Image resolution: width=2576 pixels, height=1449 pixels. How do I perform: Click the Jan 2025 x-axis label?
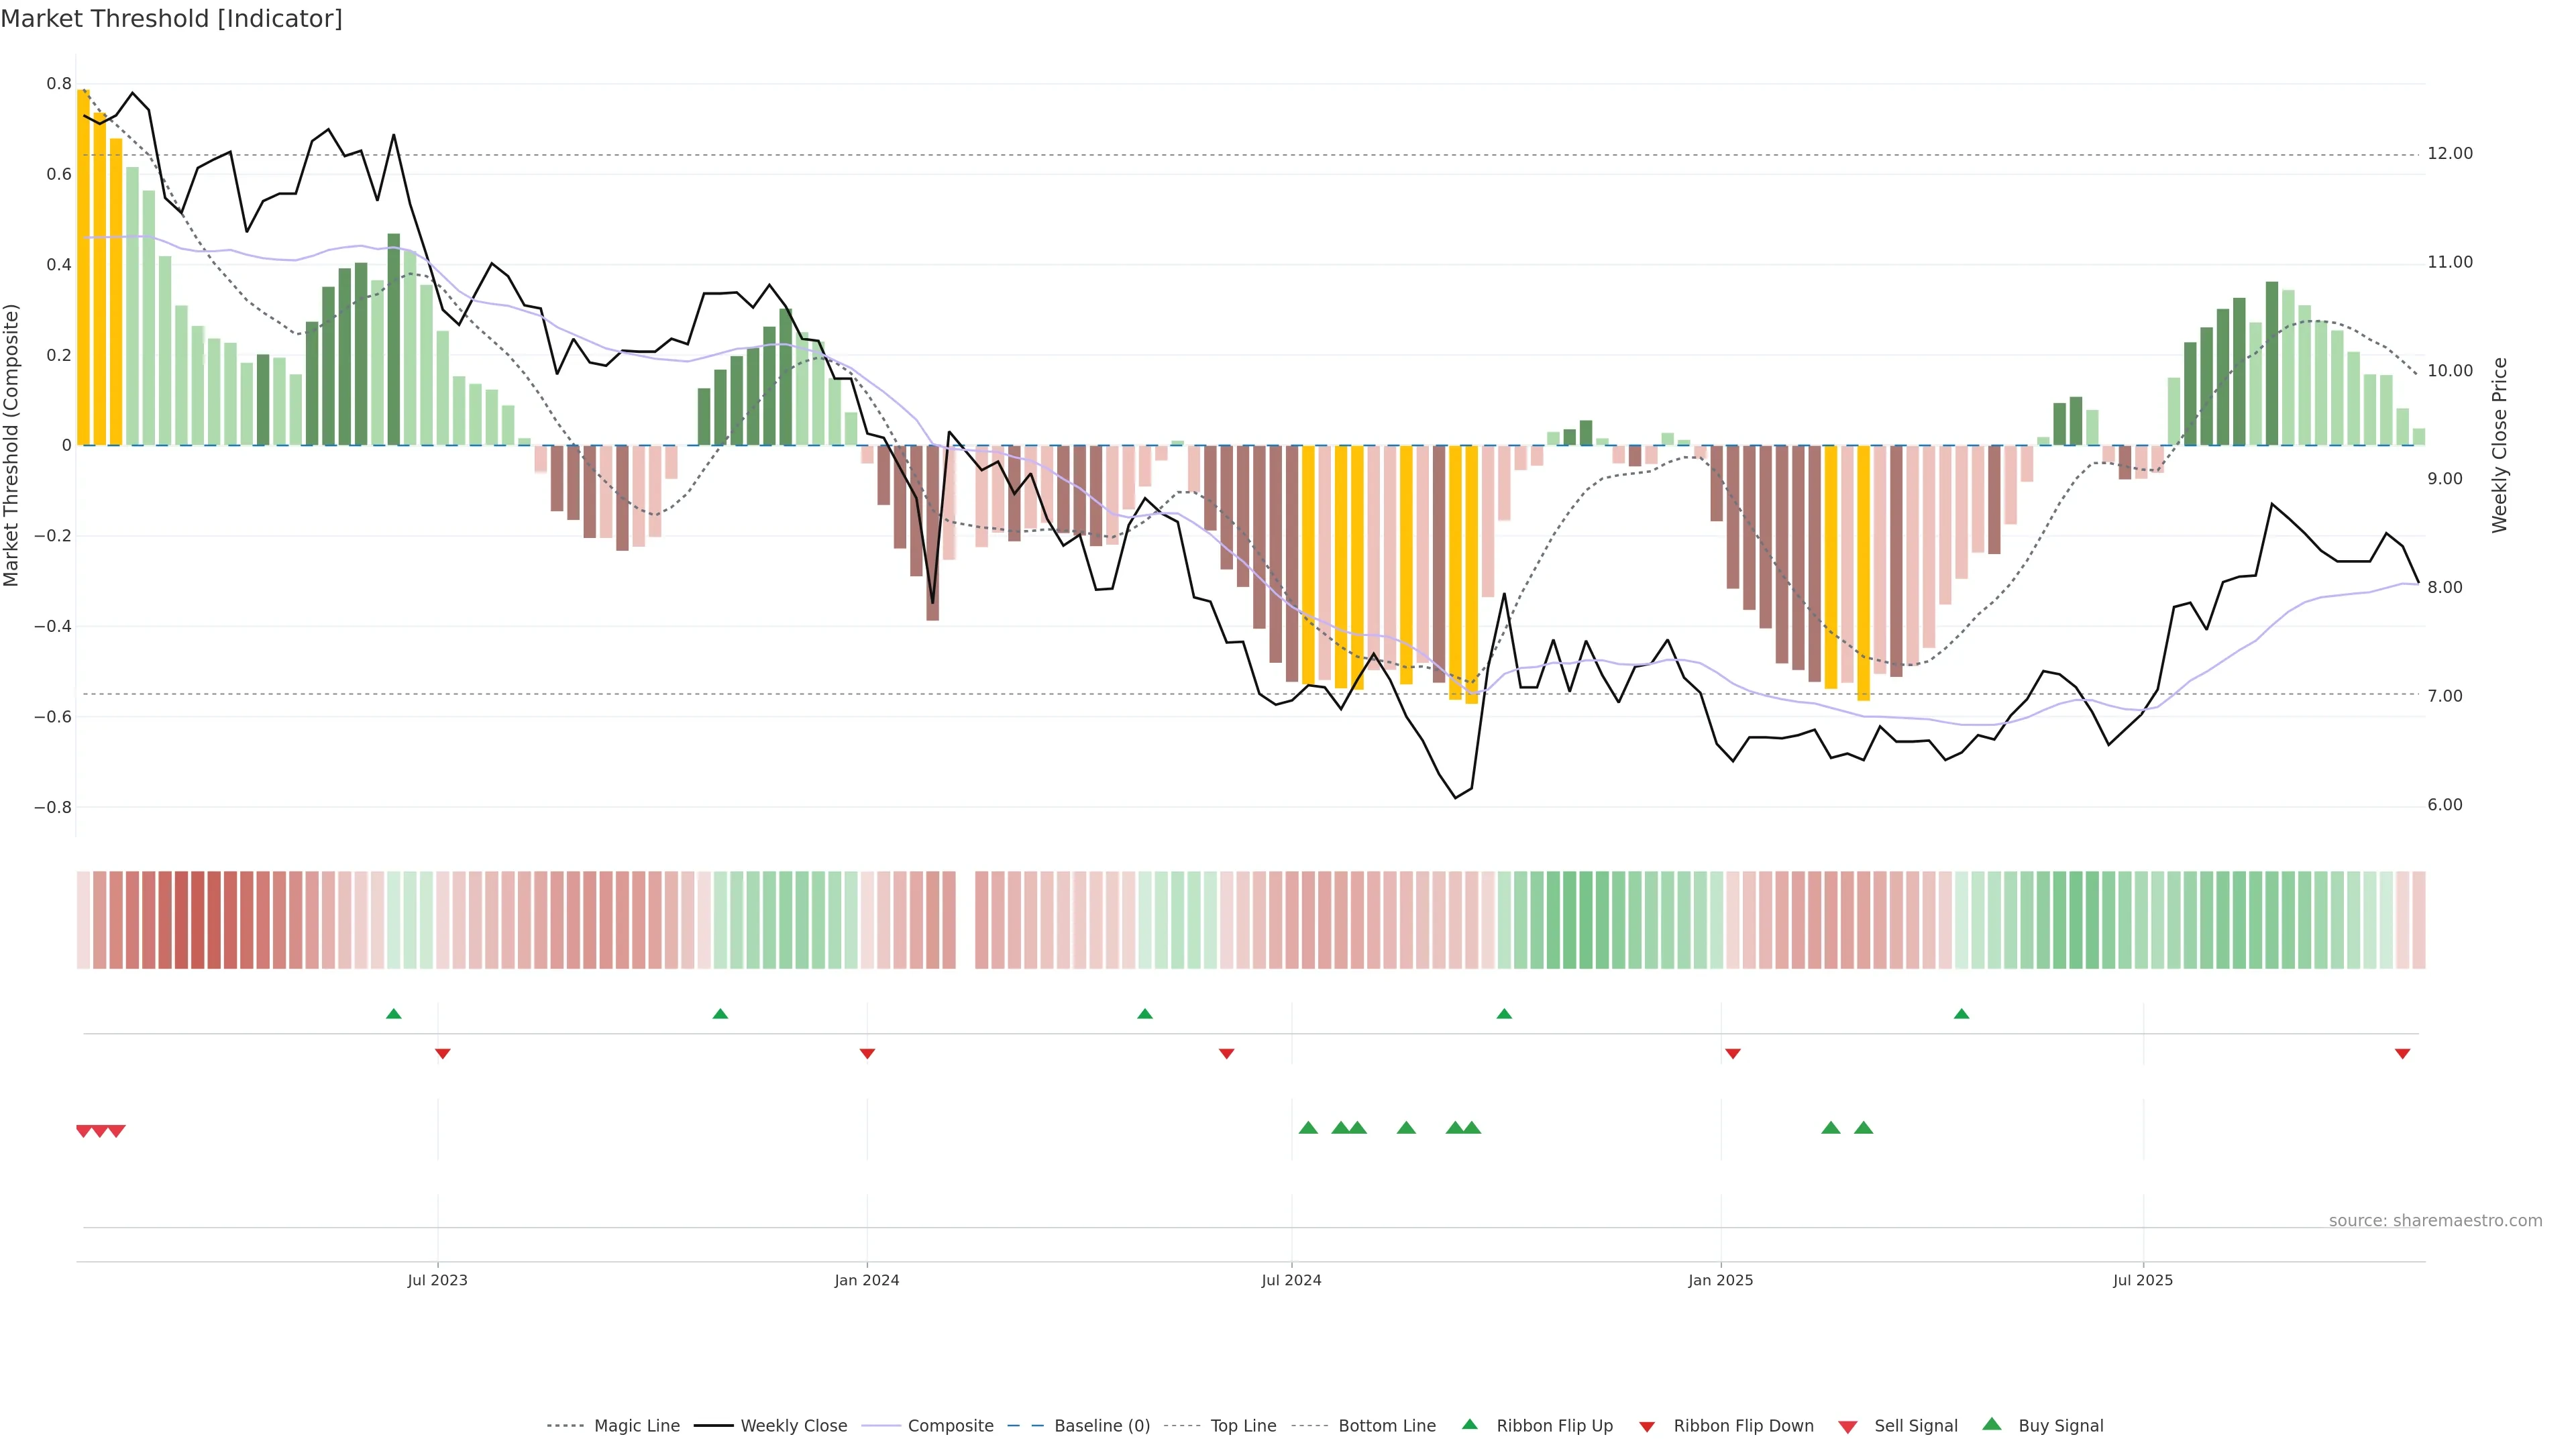pyautogui.click(x=1720, y=1280)
